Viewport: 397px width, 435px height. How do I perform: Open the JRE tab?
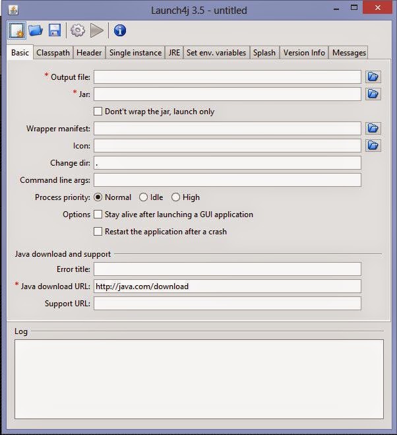coord(174,52)
